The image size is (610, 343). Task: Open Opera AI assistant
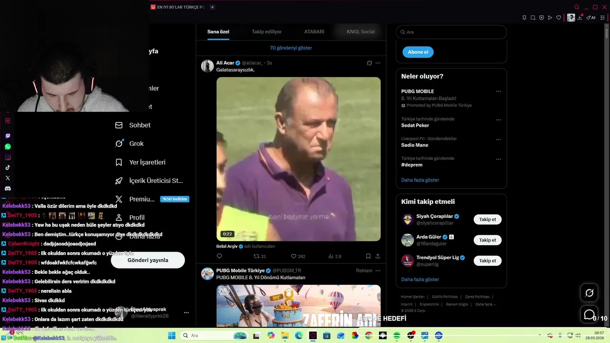coord(591,18)
